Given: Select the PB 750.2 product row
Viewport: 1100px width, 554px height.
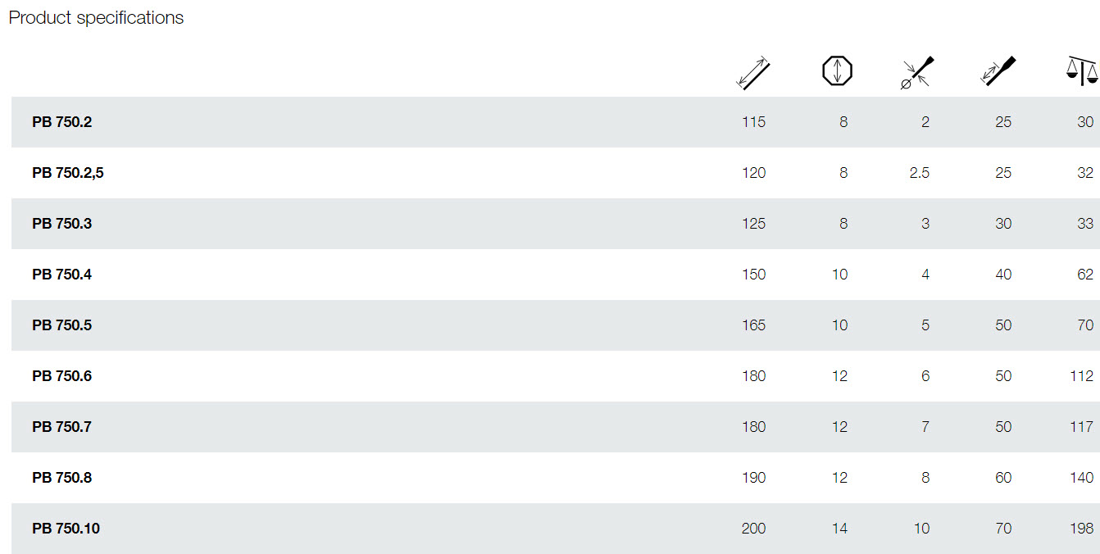Looking at the screenshot, I should tap(556, 122).
